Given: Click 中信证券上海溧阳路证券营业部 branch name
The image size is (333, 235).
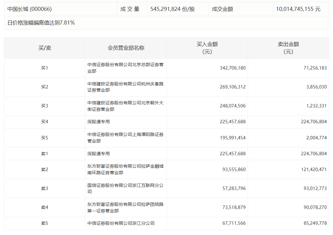Looking at the screenshot, I should (x=126, y=138).
